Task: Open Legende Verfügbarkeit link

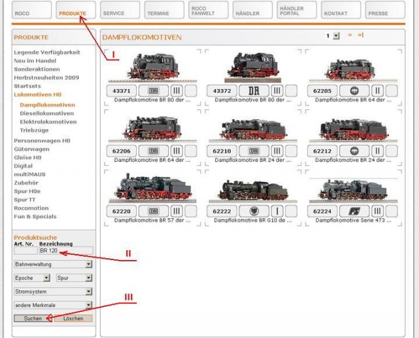Action: tap(47, 52)
